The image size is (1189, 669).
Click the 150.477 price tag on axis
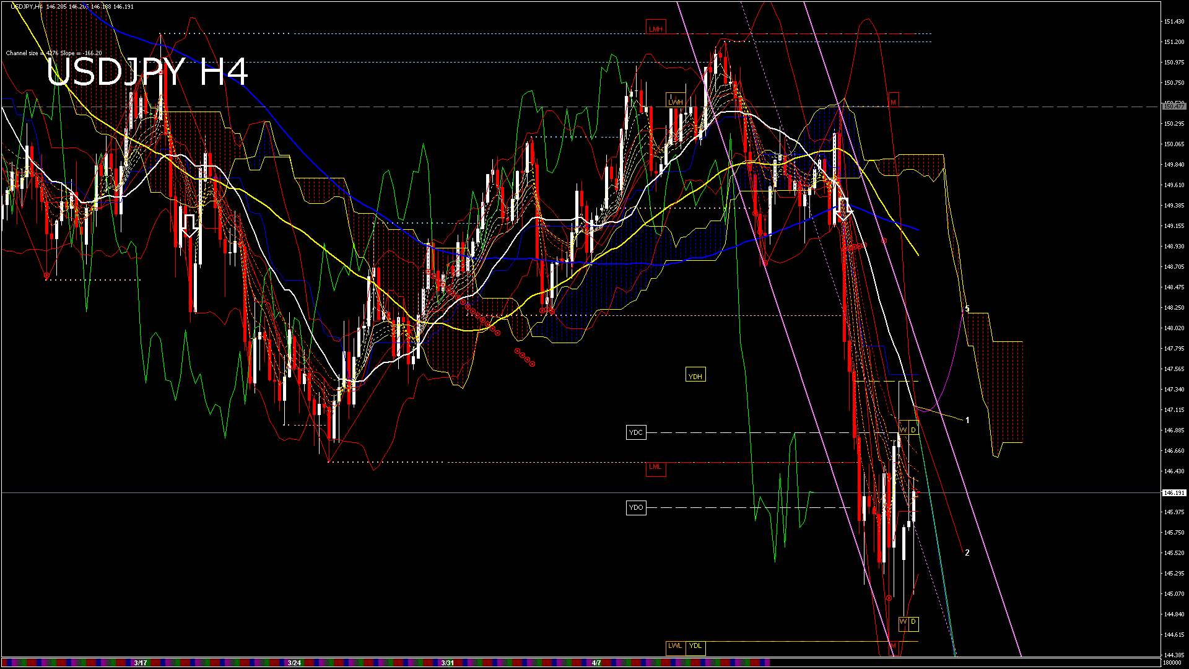(1174, 107)
